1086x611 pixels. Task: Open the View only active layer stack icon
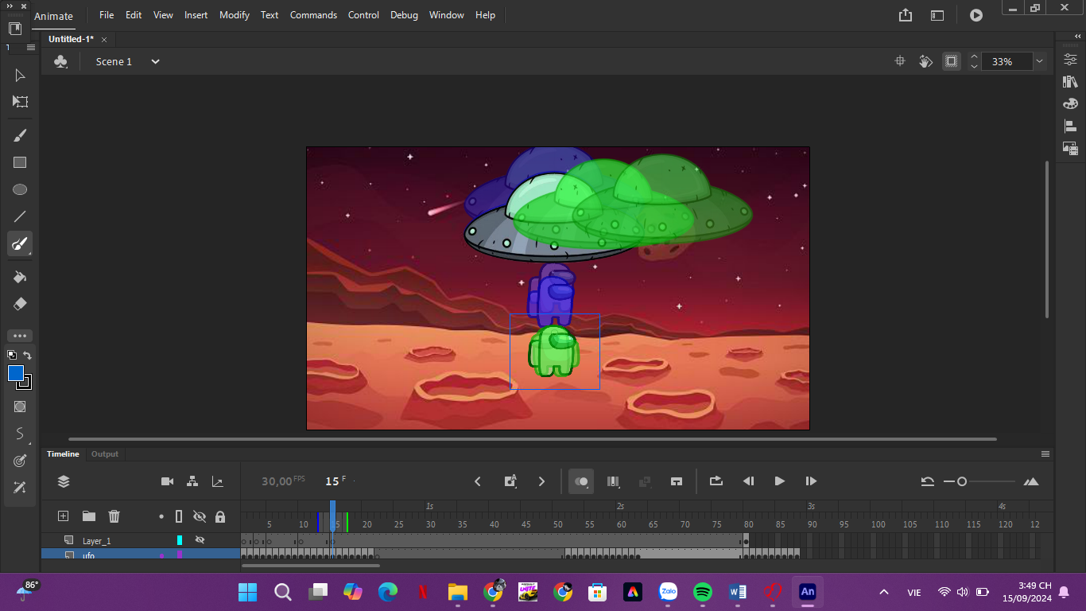pos(64,481)
